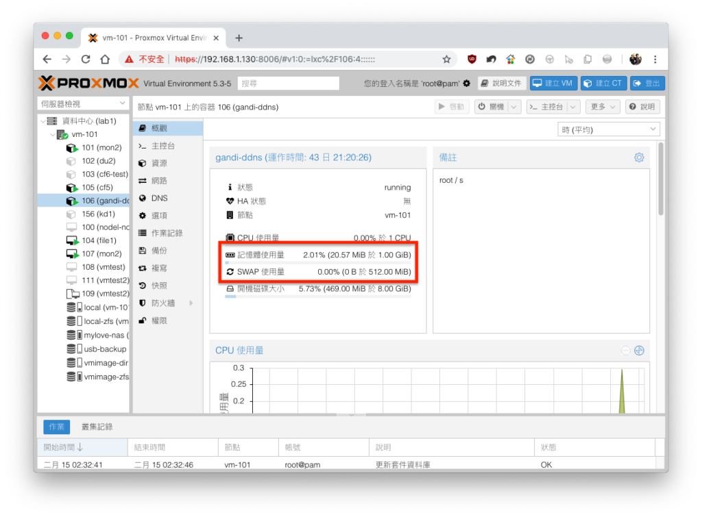Screen dimensions: 702x517
Task: Open the 網路 network menu item
Action: click(x=168, y=181)
